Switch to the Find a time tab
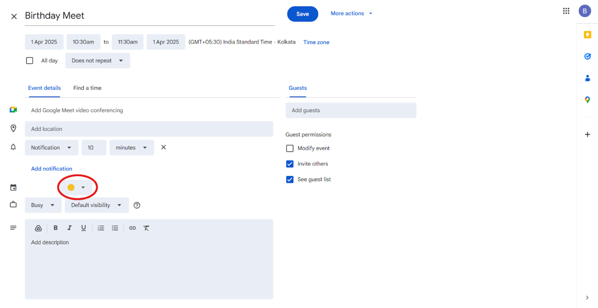The height and width of the screenshot is (308, 598). pos(87,88)
